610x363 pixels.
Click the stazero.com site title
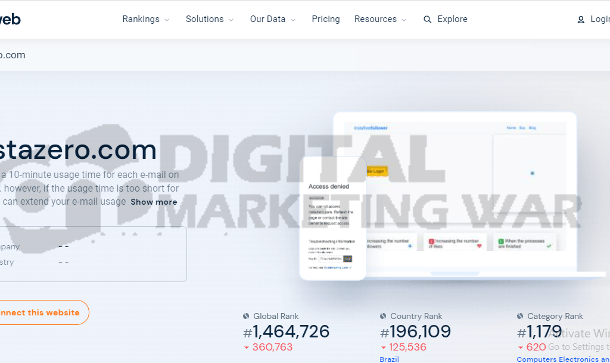pyautogui.click(x=78, y=150)
